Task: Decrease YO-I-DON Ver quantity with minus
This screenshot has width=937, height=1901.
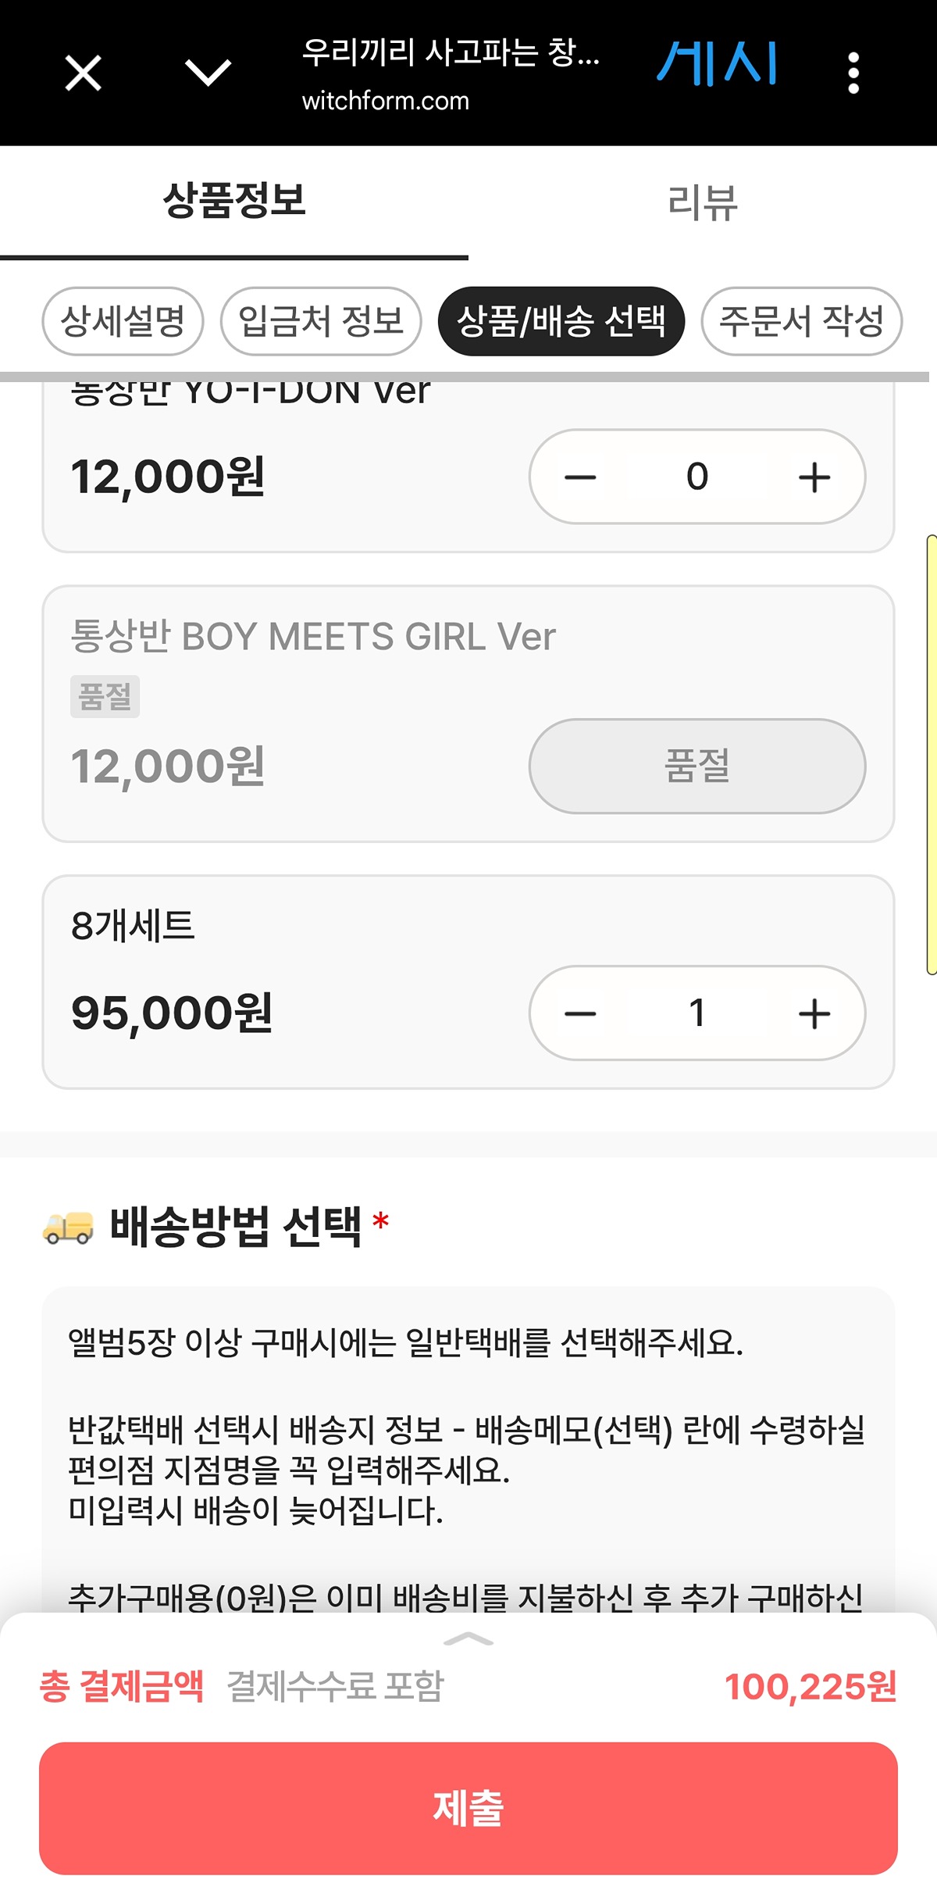Action: (x=580, y=477)
